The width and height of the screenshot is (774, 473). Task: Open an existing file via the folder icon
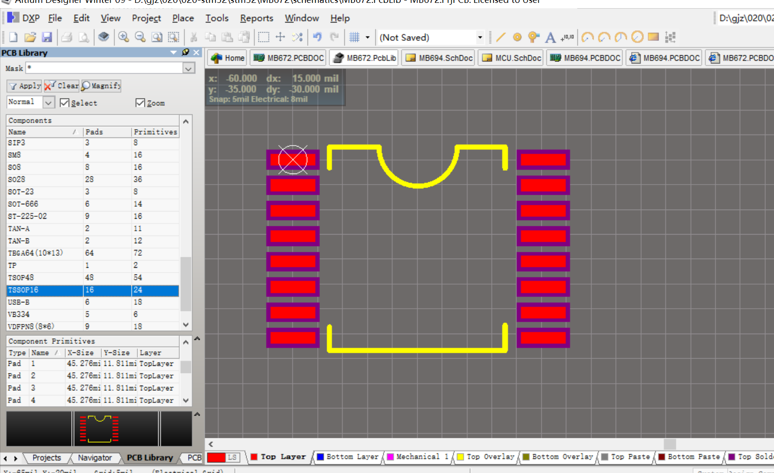(30, 37)
